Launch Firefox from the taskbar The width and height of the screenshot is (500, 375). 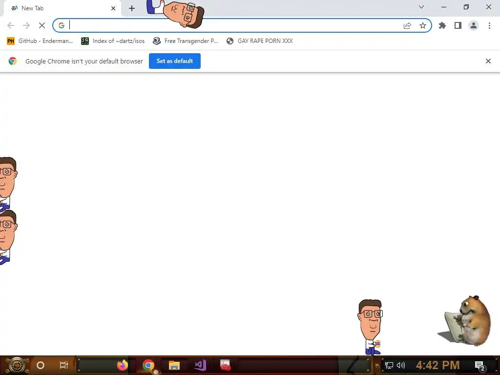pyautogui.click(x=122, y=365)
